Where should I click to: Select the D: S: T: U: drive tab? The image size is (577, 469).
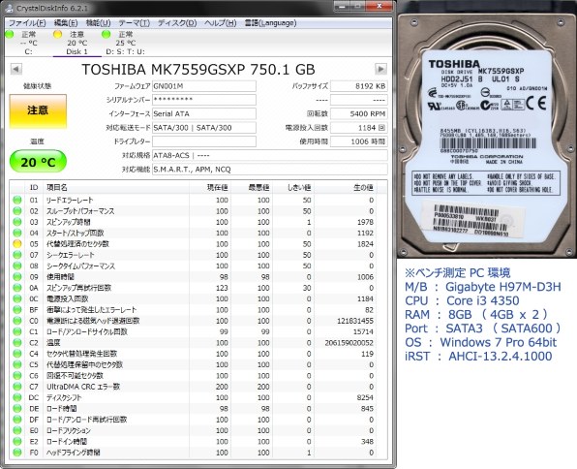coord(125,43)
